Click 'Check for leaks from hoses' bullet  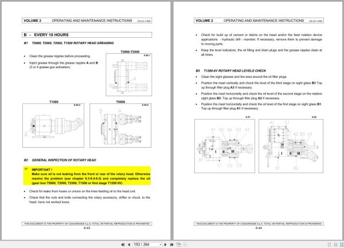(83, 191)
